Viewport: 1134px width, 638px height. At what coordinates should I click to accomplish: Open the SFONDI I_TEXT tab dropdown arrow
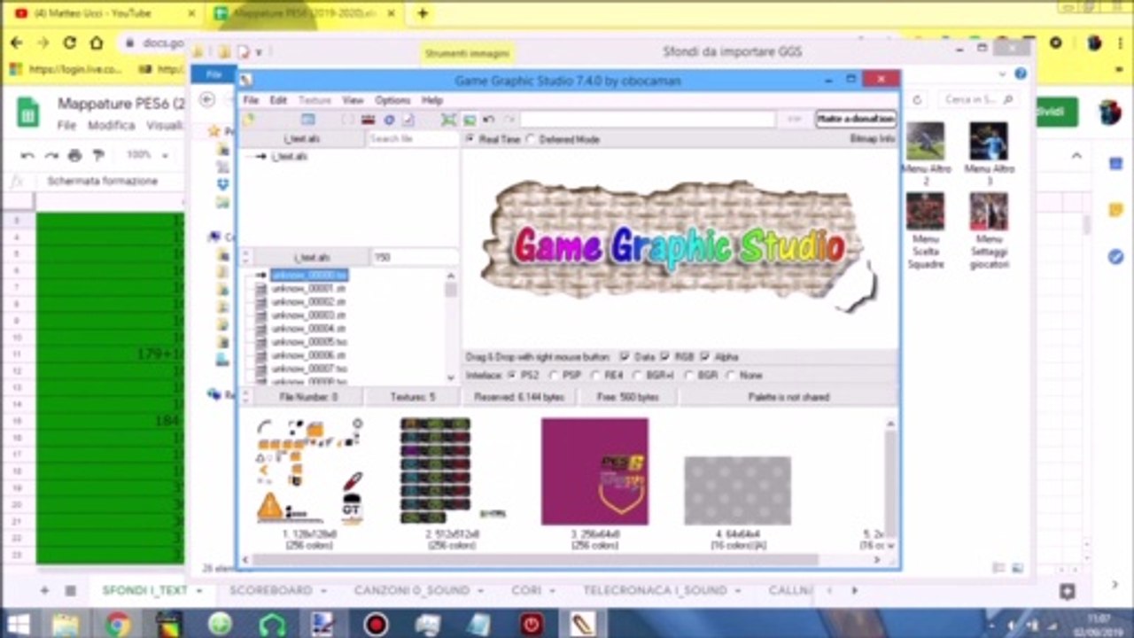199,590
